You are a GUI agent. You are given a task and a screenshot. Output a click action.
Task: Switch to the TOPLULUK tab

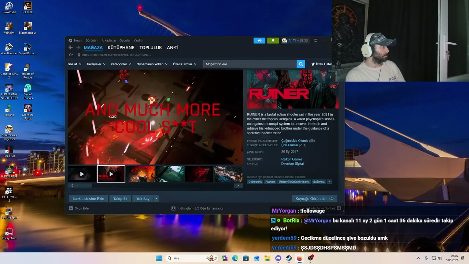click(x=151, y=48)
